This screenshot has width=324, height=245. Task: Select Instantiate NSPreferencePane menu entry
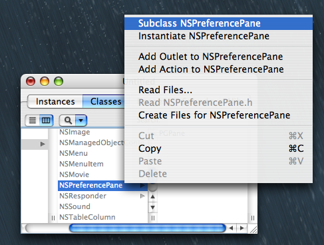coord(218,36)
